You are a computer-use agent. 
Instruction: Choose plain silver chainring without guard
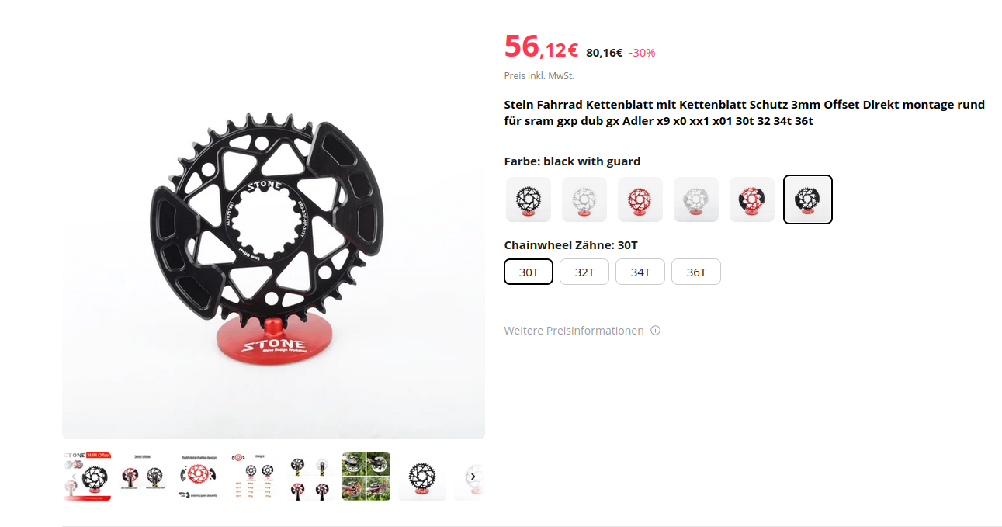pos(584,199)
